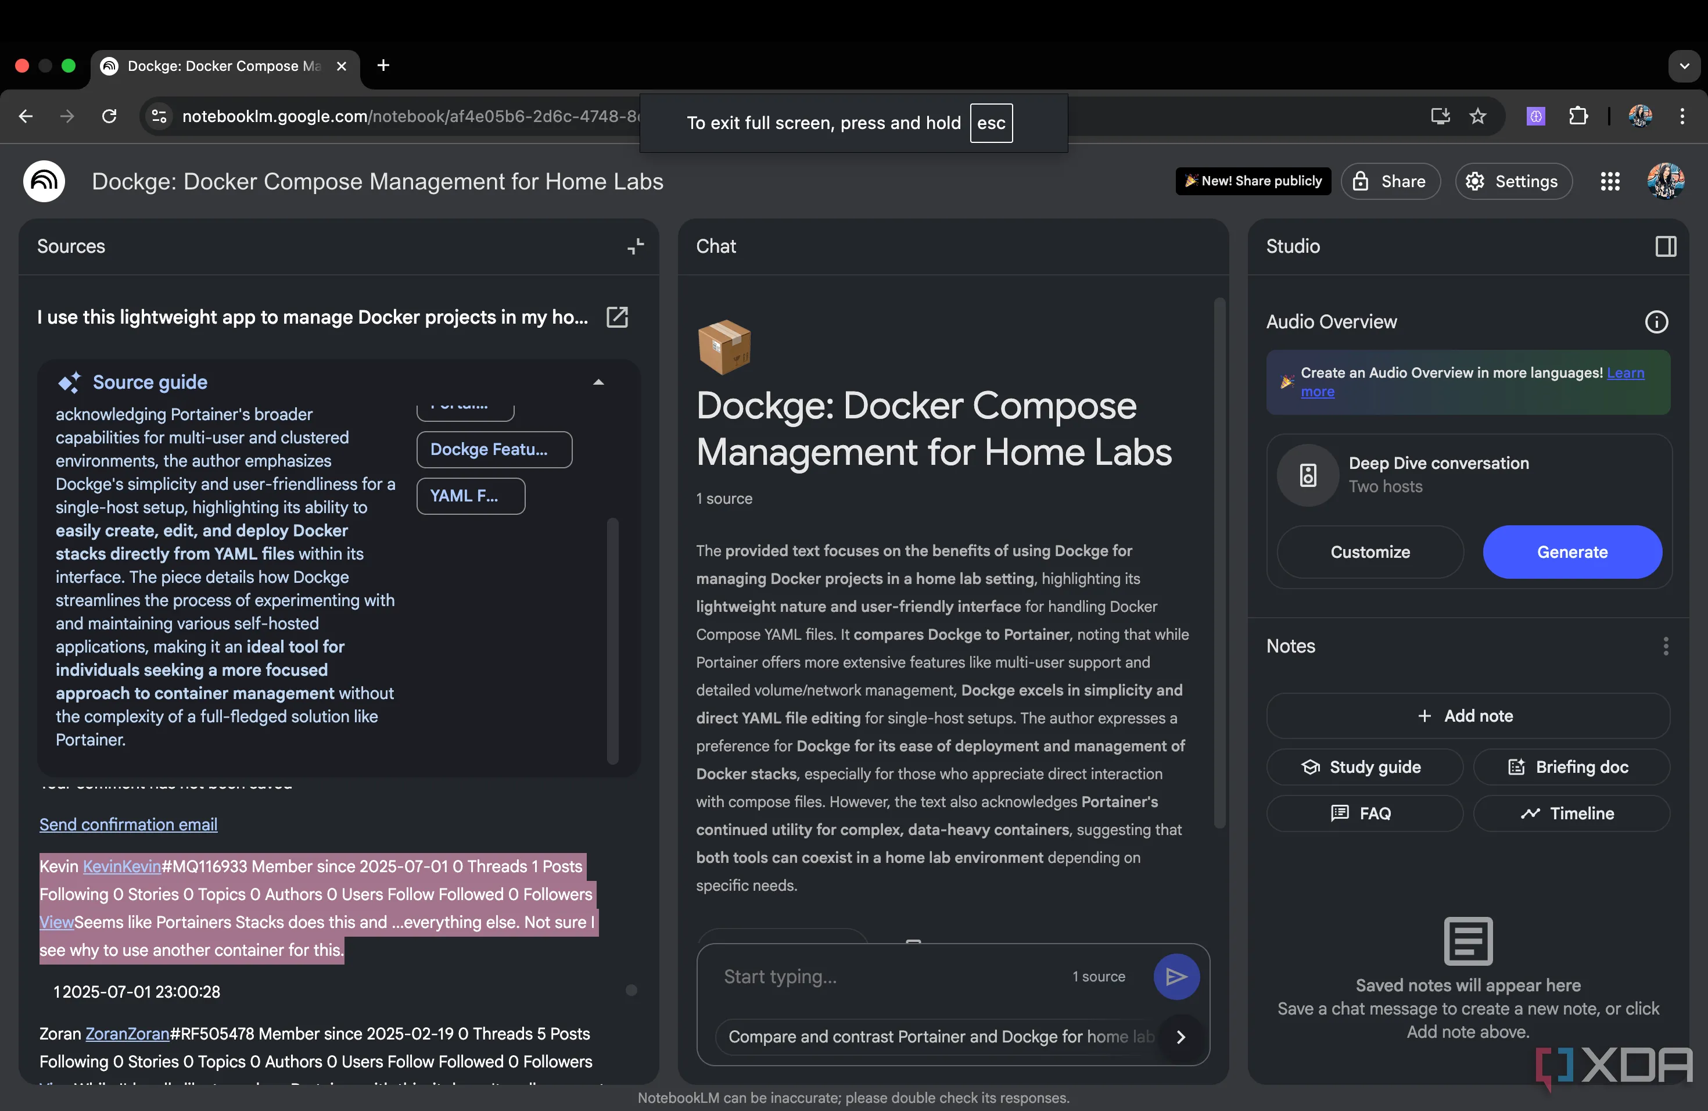Create a Briefing doc note

(1571, 767)
